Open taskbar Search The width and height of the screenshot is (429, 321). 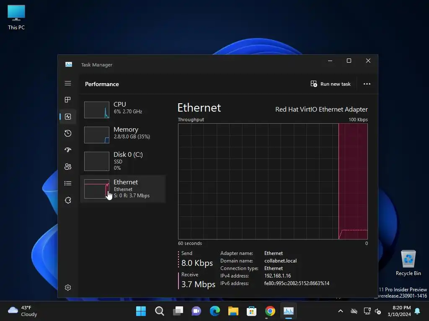[x=160, y=311]
